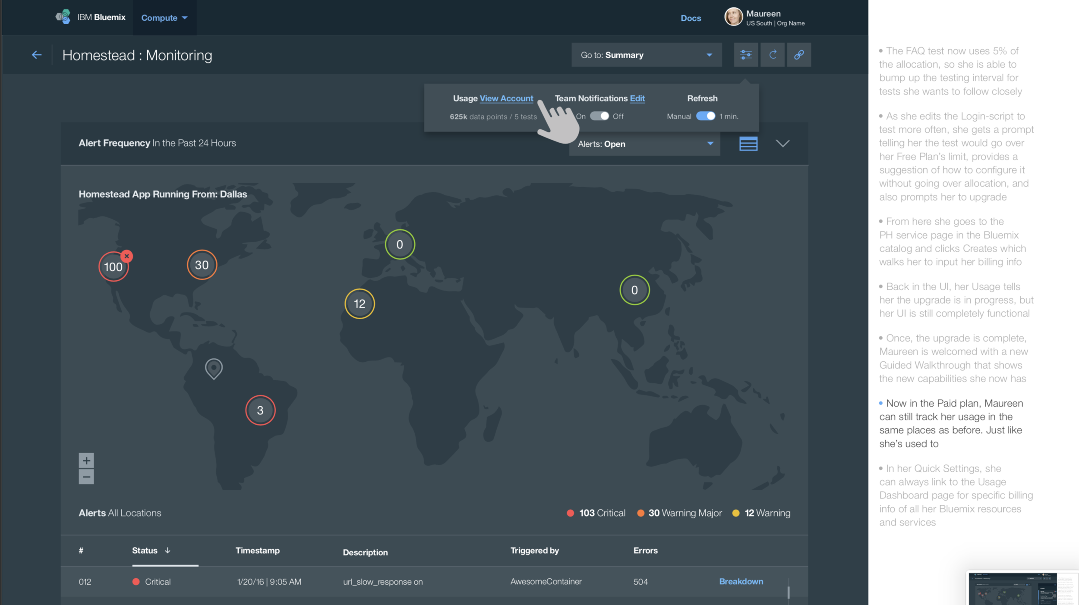Collapse Alert Frequency panel chevron
Screen dimensions: 1079x605
click(x=782, y=144)
